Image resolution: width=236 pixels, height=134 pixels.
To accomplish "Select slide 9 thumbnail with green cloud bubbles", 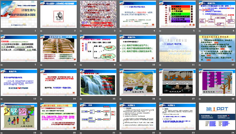I will [98, 48].
